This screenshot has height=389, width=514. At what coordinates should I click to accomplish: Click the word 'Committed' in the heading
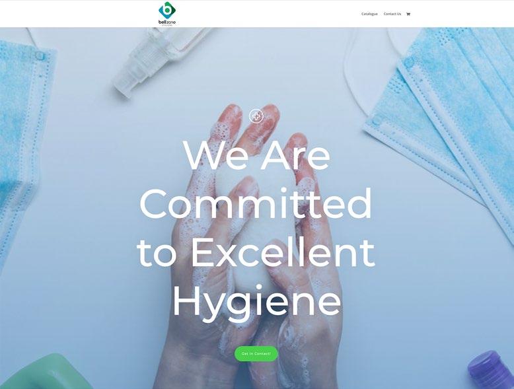click(256, 204)
